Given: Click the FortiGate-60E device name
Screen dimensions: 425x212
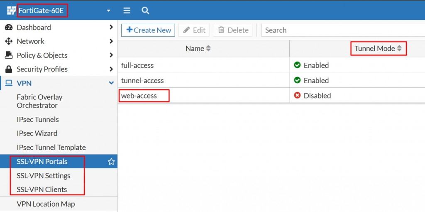Looking at the screenshot, I should [x=41, y=11].
